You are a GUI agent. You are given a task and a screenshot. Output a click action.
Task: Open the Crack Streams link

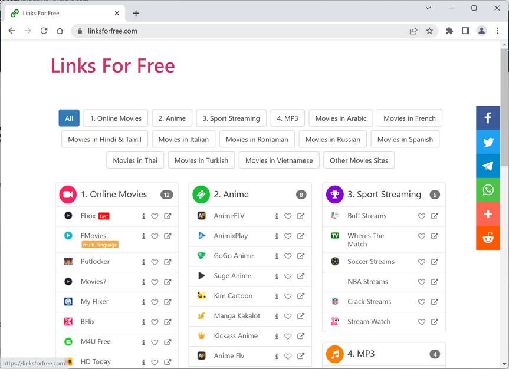[x=369, y=301]
